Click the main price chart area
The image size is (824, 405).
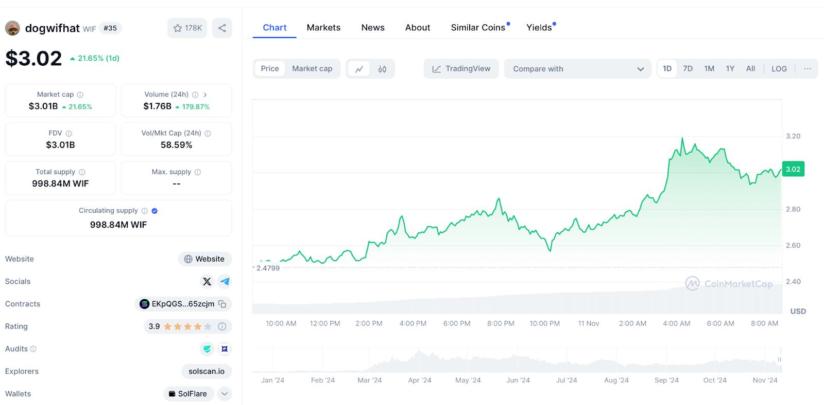click(x=517, y=206)
